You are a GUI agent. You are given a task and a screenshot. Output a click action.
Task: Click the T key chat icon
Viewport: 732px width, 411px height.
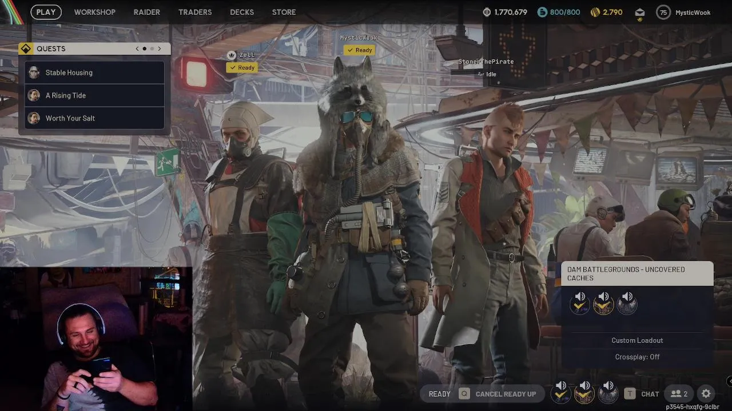click(630, 393)
